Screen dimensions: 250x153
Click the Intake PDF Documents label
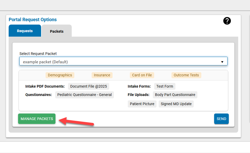click(45, 86)
